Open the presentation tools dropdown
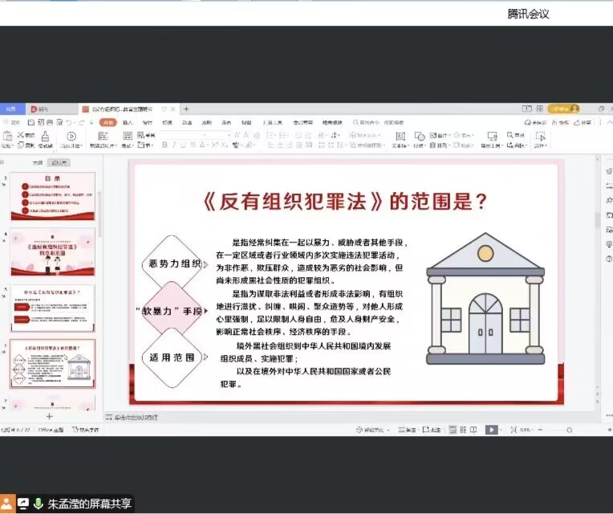This screenshot has width=613, height=514. (489, 146)
